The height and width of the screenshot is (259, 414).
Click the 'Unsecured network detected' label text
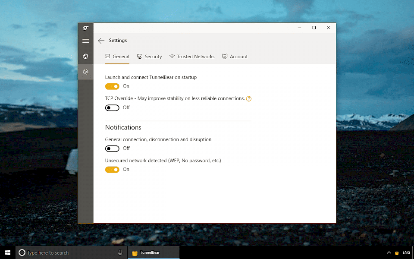pyautogui.click(x=163, y=161)
